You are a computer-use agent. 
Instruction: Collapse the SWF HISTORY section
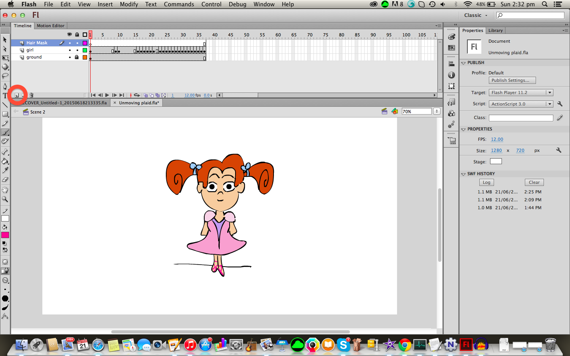(x=463, y=174)
